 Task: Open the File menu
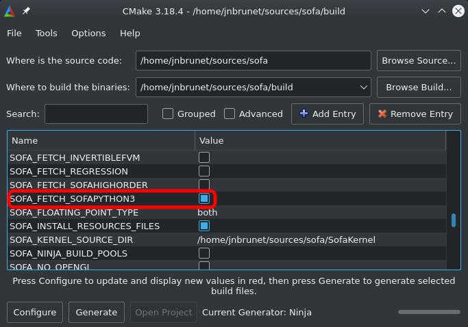tap(14, 33)
